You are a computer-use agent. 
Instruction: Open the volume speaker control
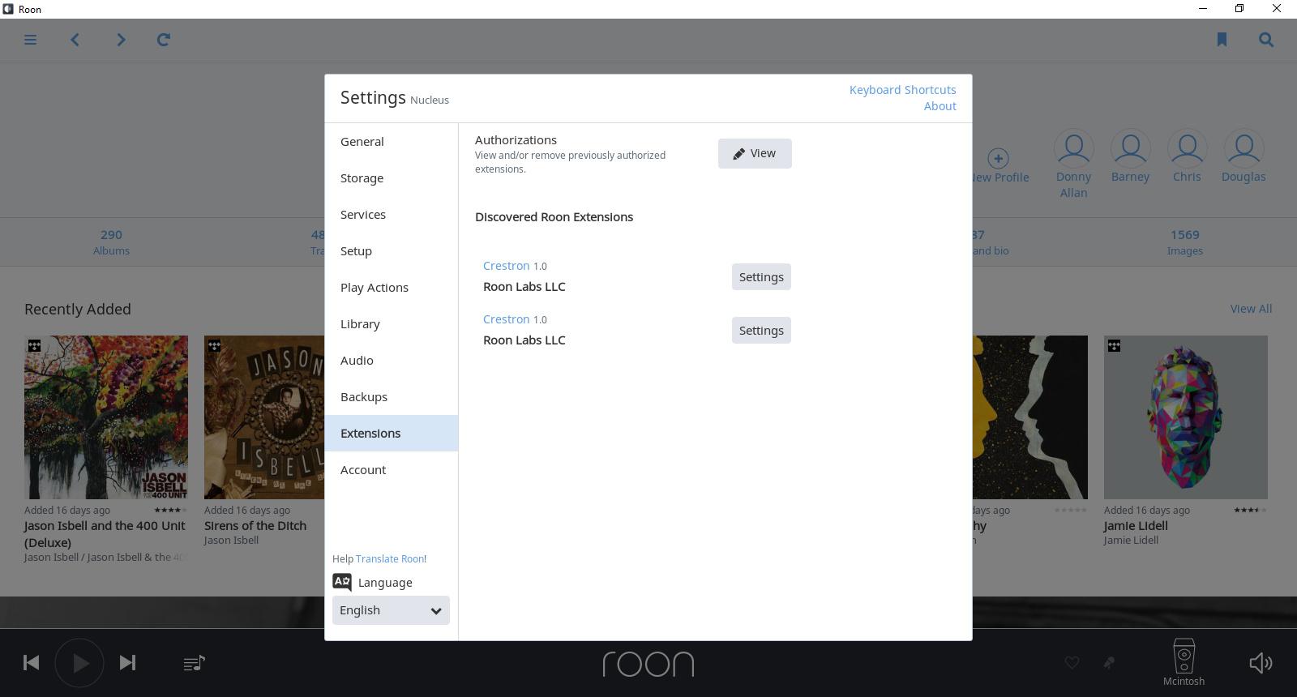click(x=1261, y=663)
